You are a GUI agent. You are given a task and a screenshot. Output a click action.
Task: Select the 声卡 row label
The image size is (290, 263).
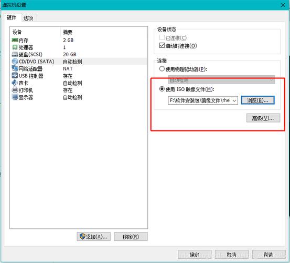tap(23, 83)
